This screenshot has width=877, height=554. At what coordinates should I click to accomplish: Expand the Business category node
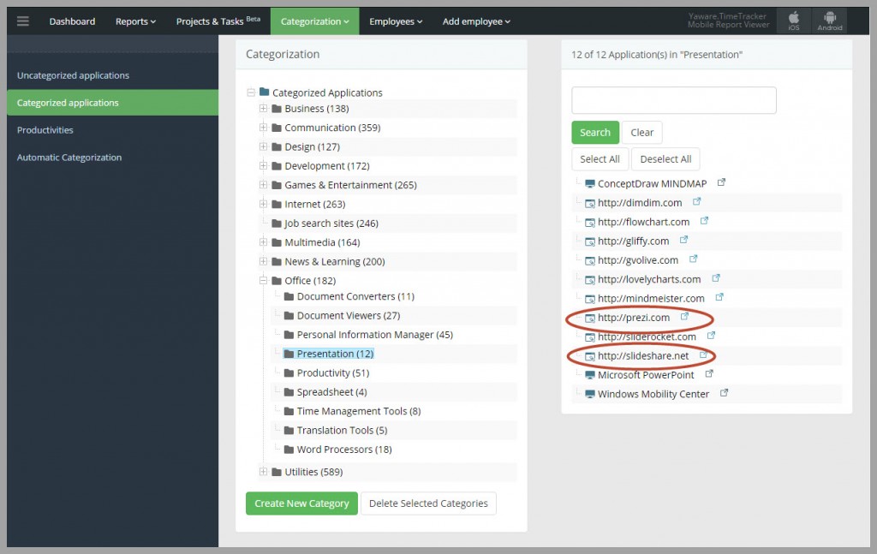pos(263,109)
